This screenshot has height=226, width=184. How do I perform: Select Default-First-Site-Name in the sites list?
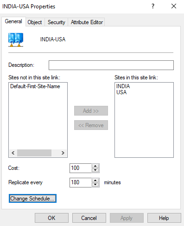[35, 86]
